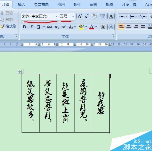Click the horizontal ruler
Screen dimensions: 152x151
[76, 44]
